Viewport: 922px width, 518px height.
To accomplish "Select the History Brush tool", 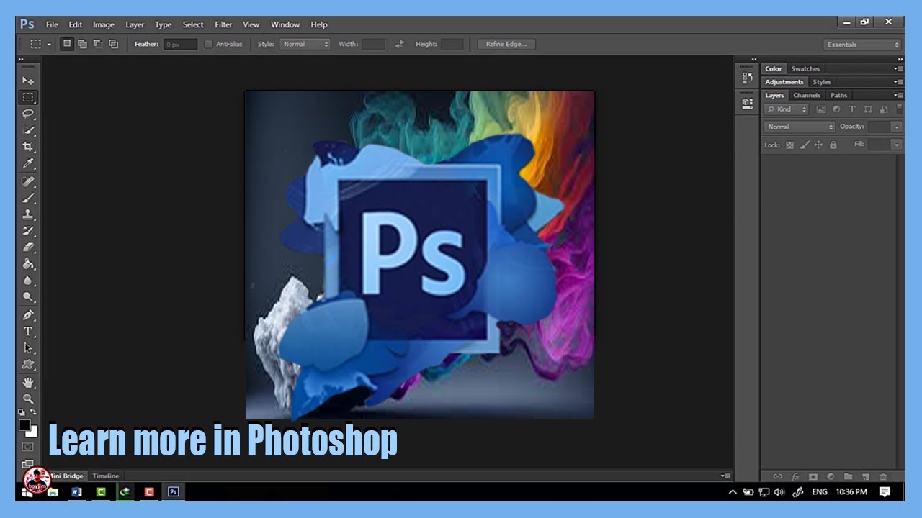I will coord(28,231).
